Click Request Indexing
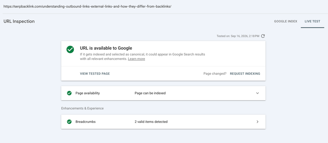This screenshot has height=143, width=328. pos(245,74)
